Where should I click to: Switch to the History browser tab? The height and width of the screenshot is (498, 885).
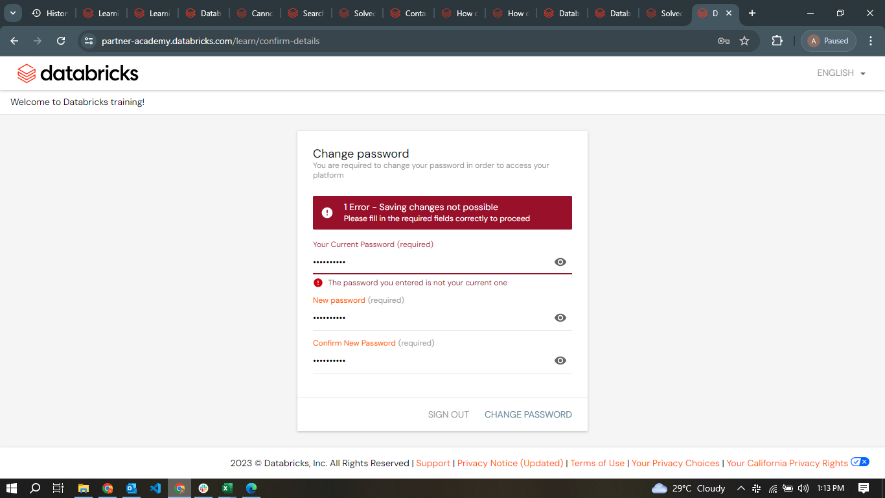point(50,12)
